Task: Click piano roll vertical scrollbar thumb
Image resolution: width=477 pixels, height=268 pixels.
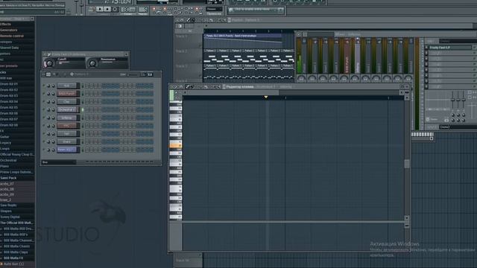Action: click(x=407, y=164)
